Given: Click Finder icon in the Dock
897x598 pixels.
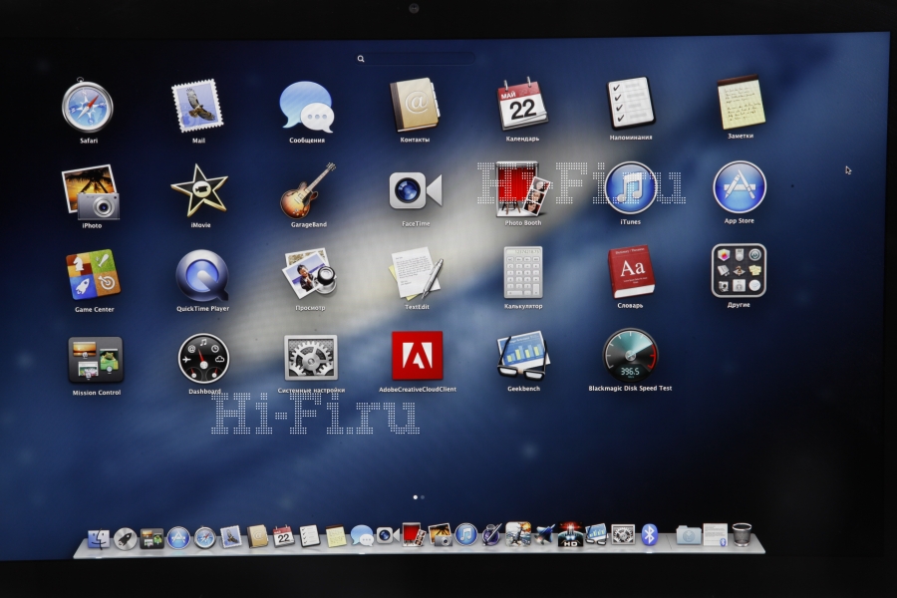Looking at the screenshot, I should click(99, 539).
